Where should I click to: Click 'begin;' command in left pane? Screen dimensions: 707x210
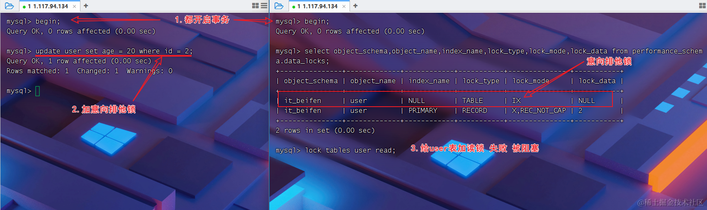(48, 21)
